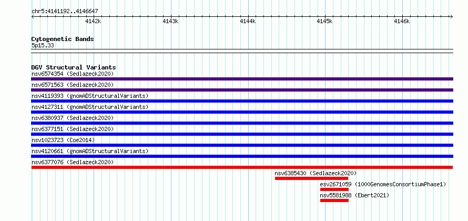This screenshot has height=221, width=468.
Task: Select the purple bar of variant nsv6571563
Action: (x=242, y=90)
